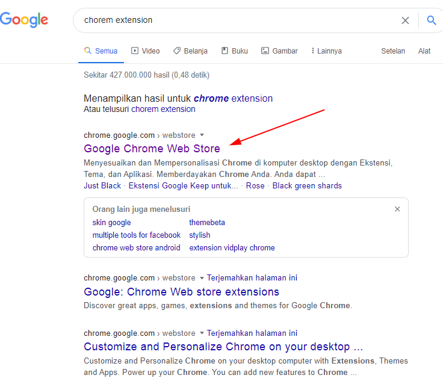The height and width of the screenshot is (381, 443).
Task: Open the Rose sitelink
Action: (x=255, y=185)
